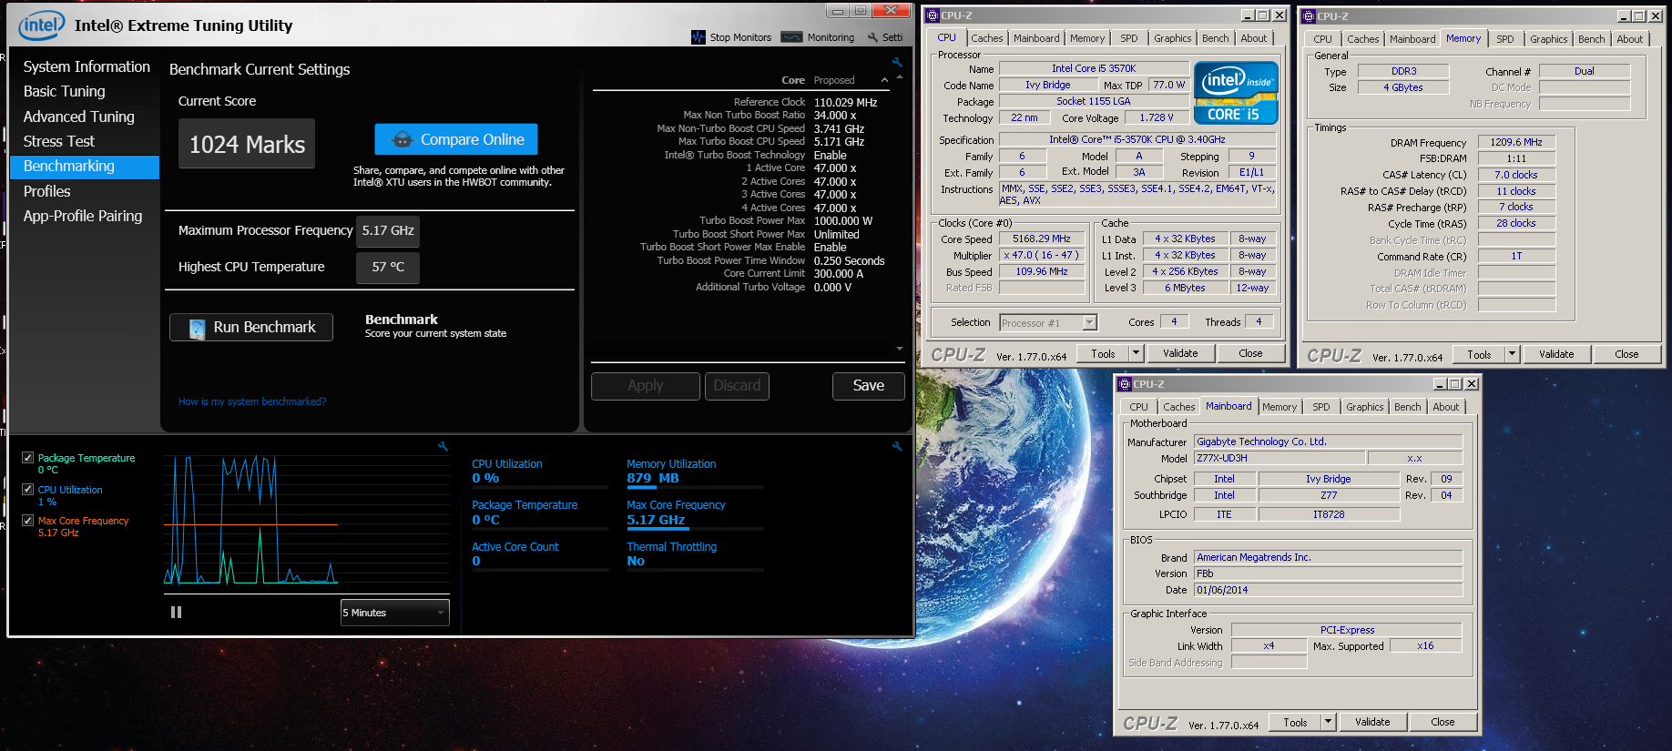Open the 5 Minutes time range dropdown
The height and width of the screenshot is (751, 1672).
pos(395,613)
